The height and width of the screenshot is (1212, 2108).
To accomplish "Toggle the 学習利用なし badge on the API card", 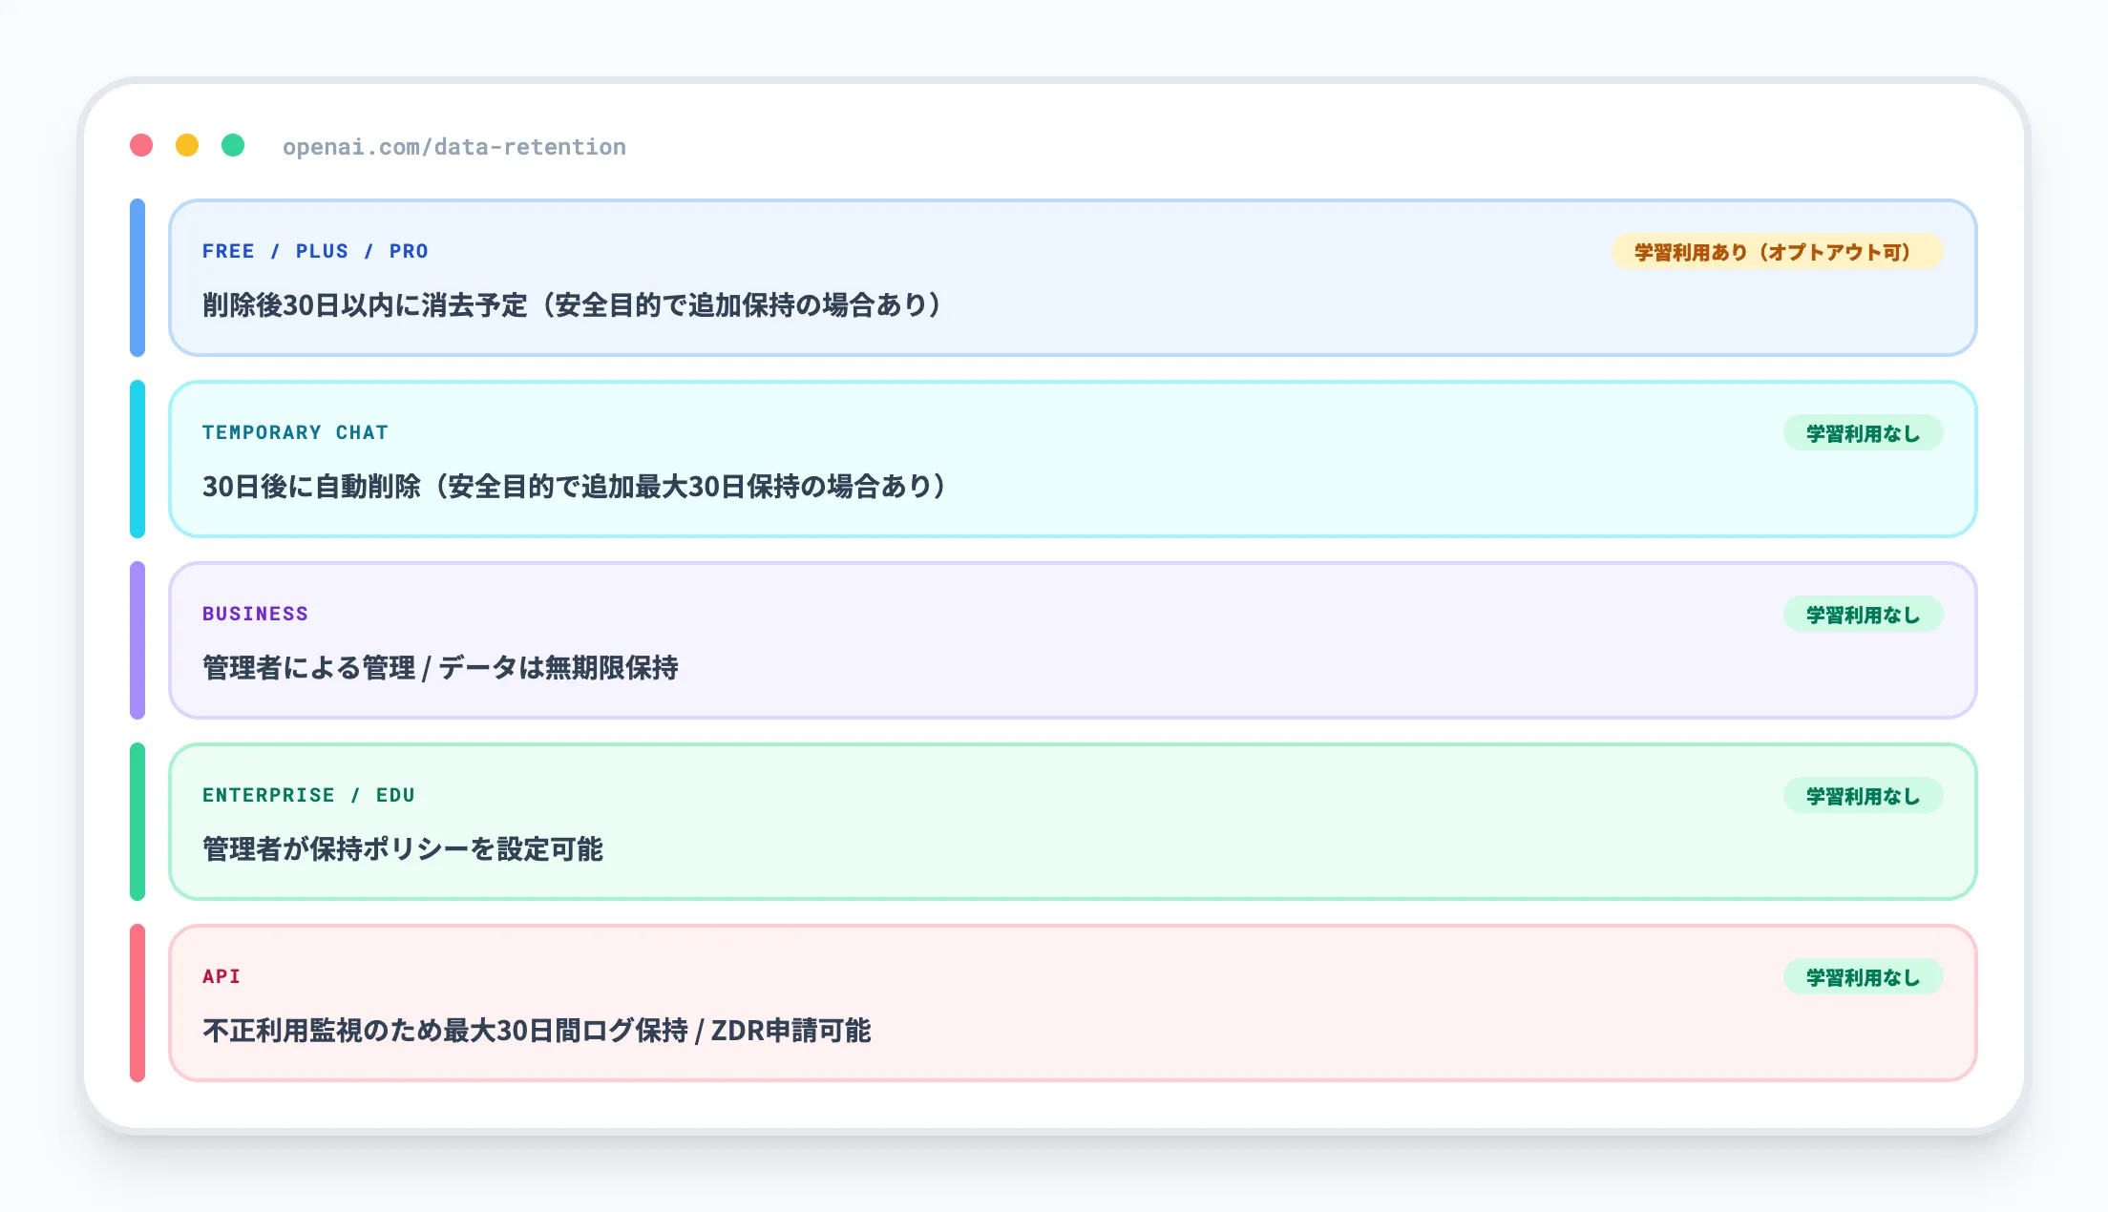I will pyautogui.click(x=1863, y=976).
